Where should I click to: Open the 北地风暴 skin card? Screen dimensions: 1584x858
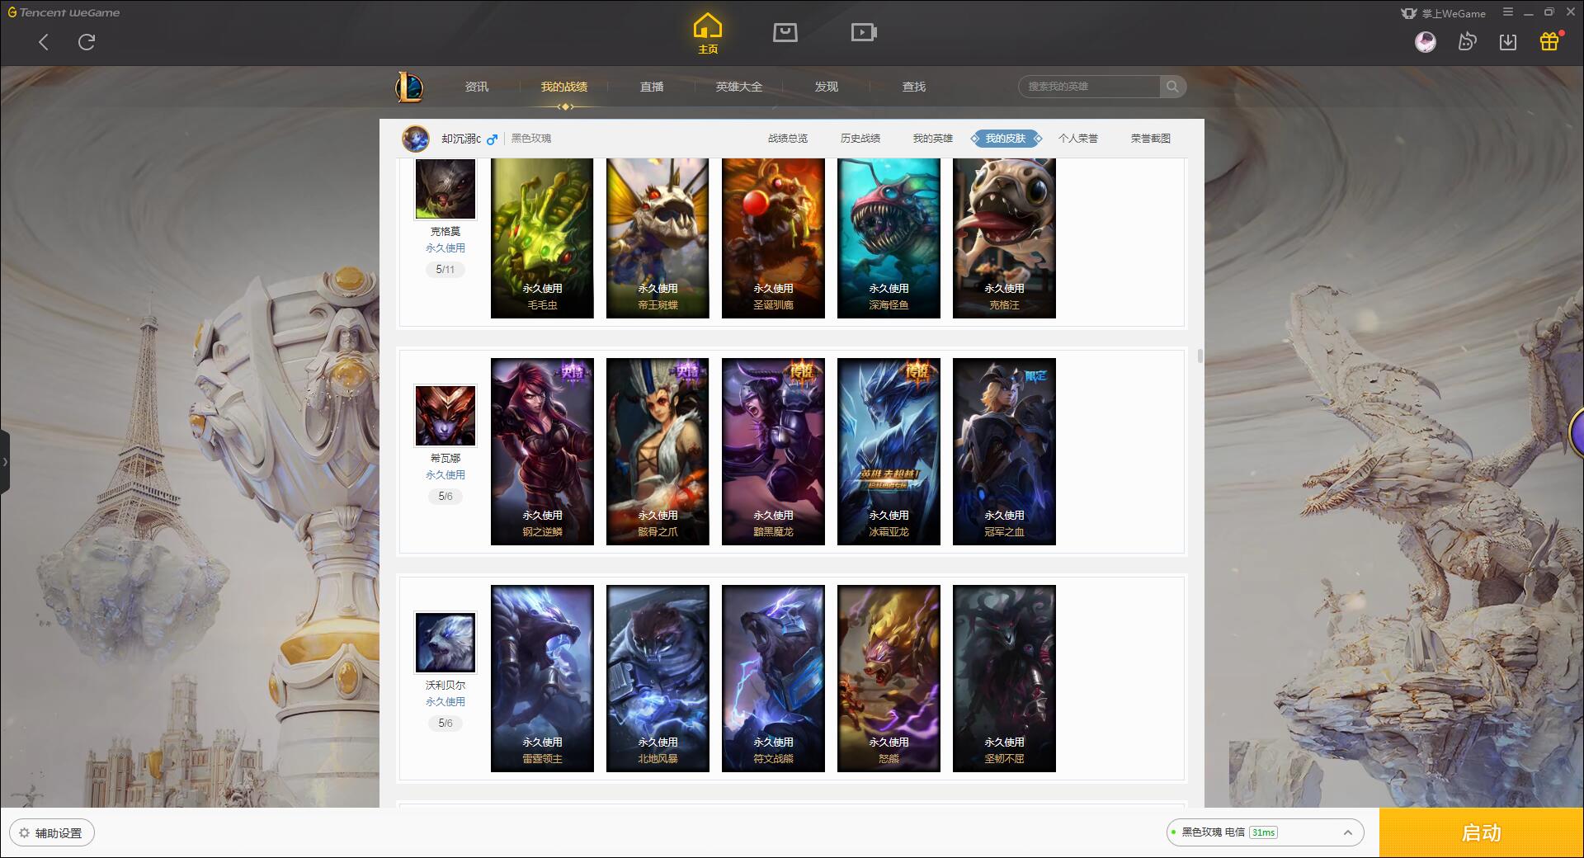pyautogui.click(x=658, y=678)
